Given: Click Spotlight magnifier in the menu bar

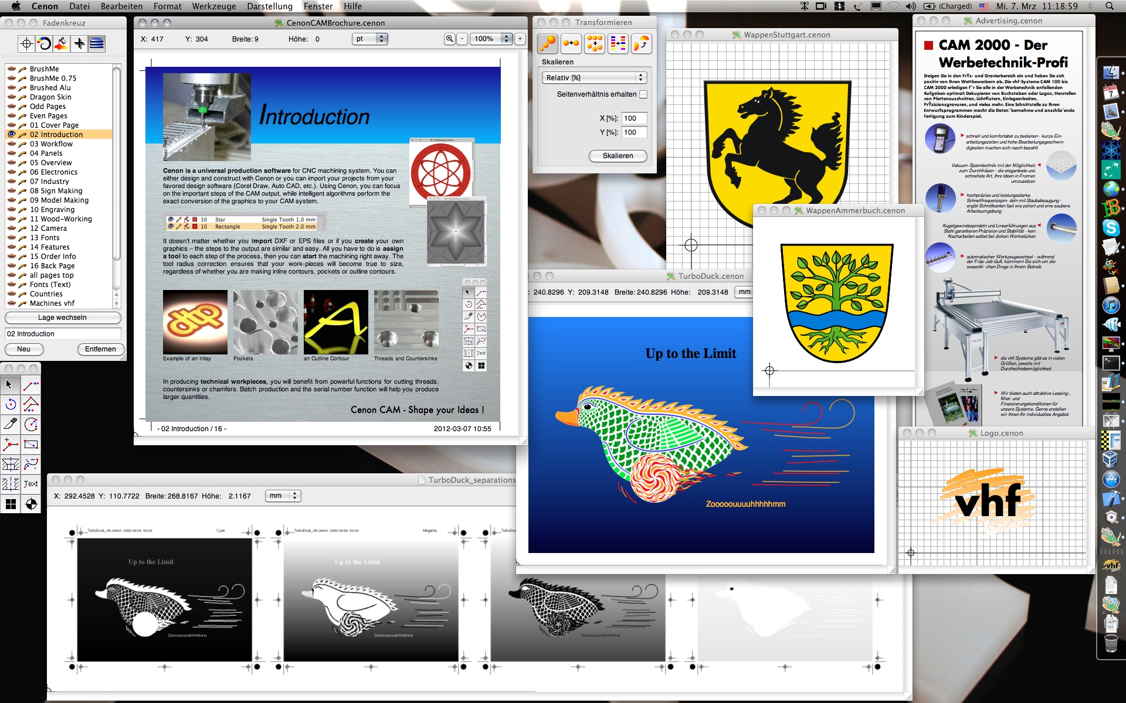Looking at the screenshot, I should click(x=1110, y=6).
